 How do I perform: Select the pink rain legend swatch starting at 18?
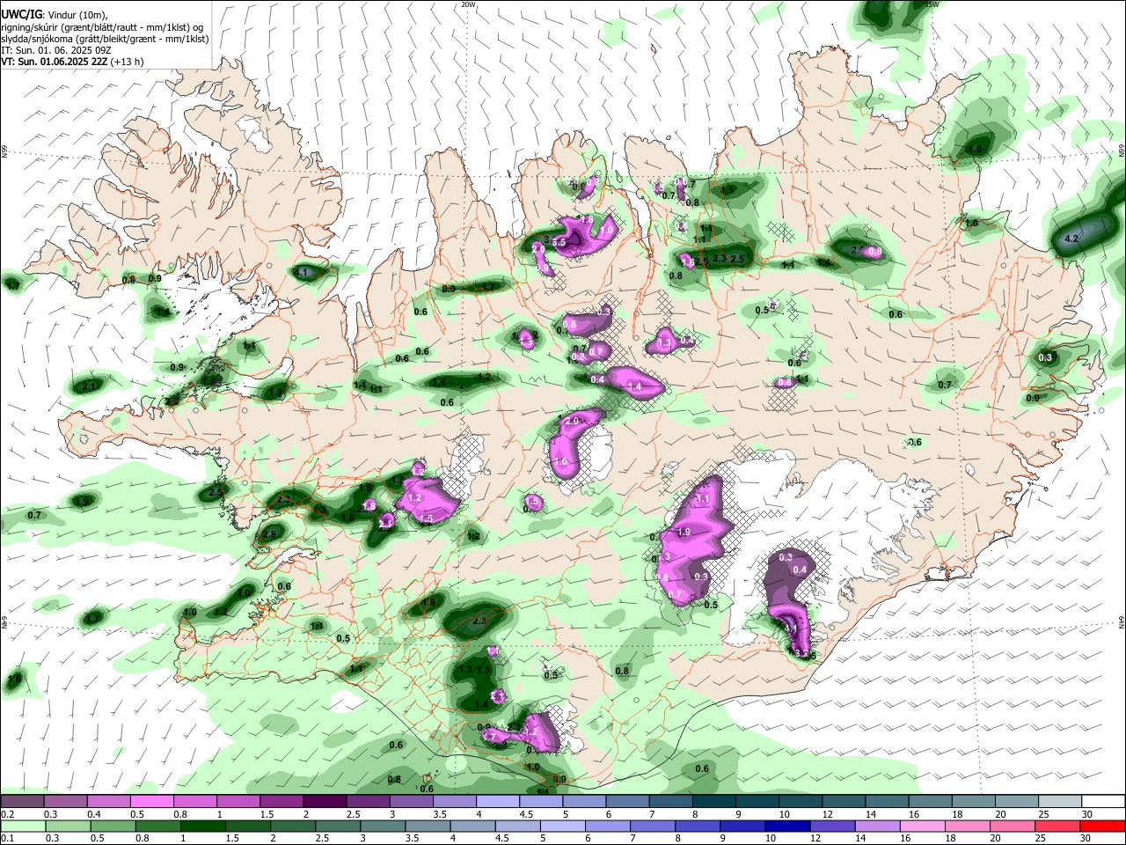click(x=969, y=827)
